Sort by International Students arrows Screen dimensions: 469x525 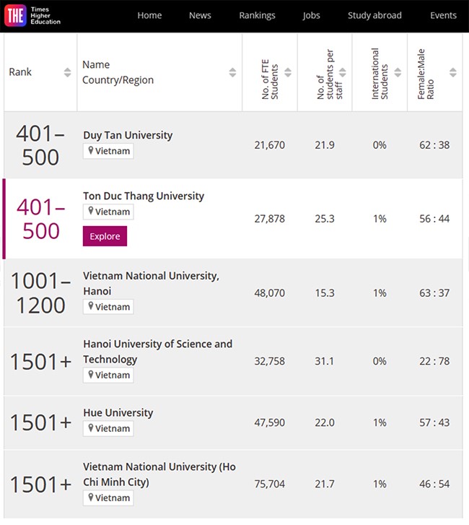click(398, 72)
